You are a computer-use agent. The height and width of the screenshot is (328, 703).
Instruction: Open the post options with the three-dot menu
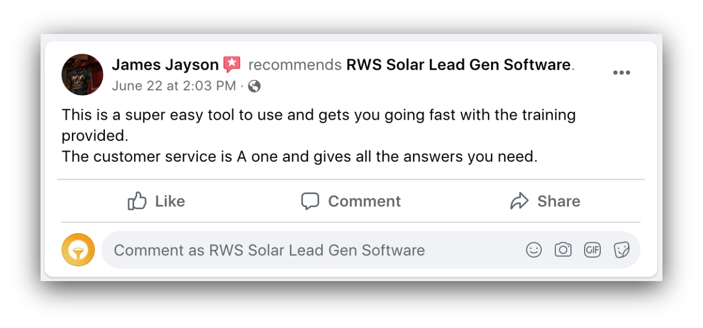click(x=622, y=72)
